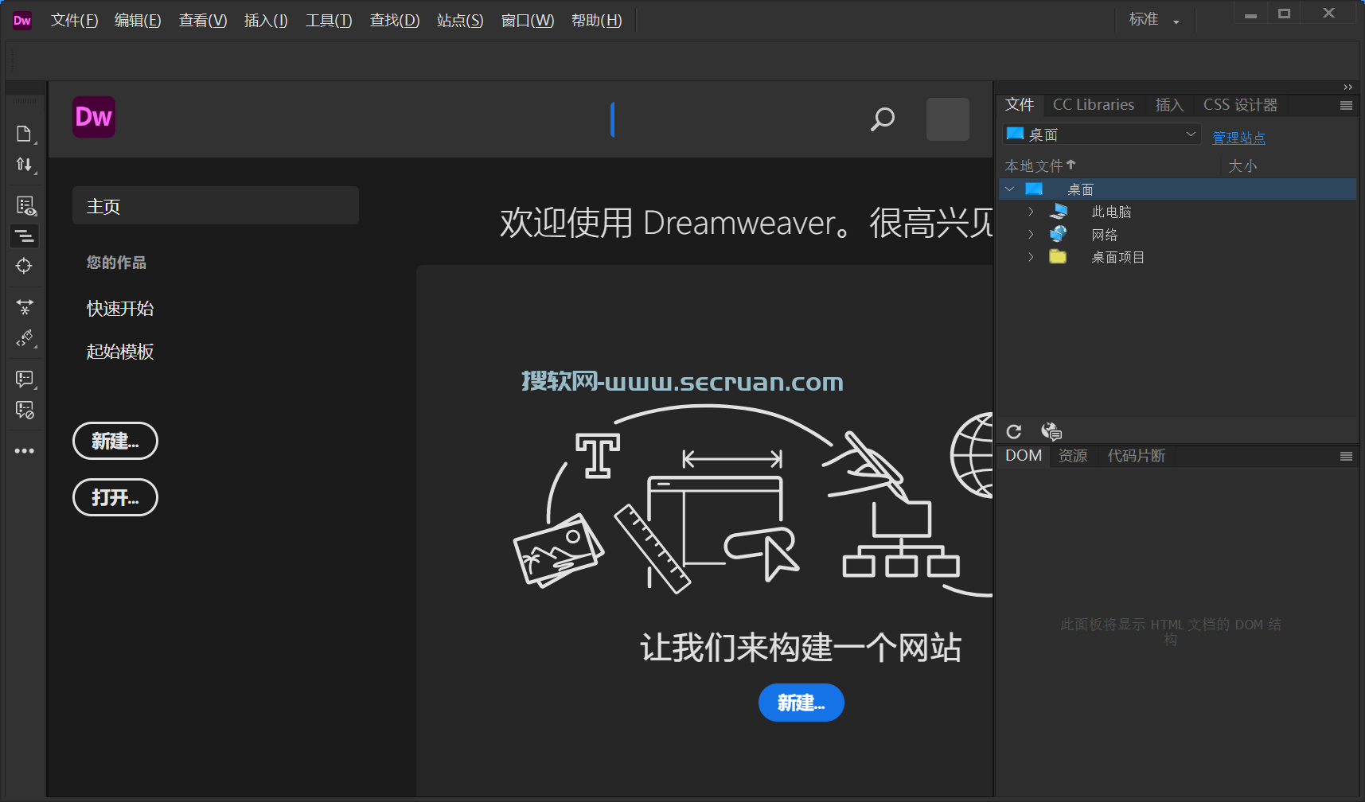1365x802 pixels.
Task: Expand the 此电脑 tree node
Action: tap(1031, 212)
